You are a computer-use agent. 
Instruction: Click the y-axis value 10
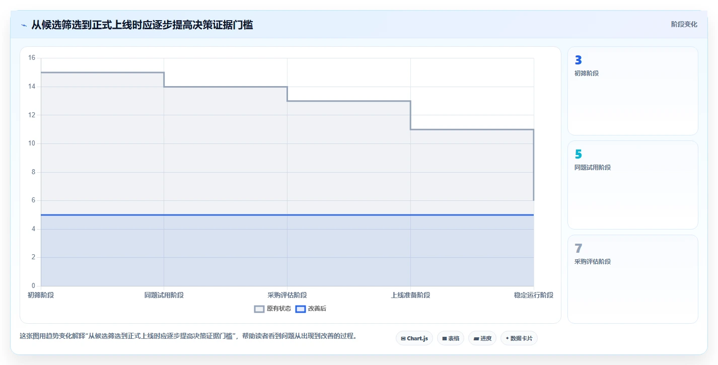tap(31, 143)
